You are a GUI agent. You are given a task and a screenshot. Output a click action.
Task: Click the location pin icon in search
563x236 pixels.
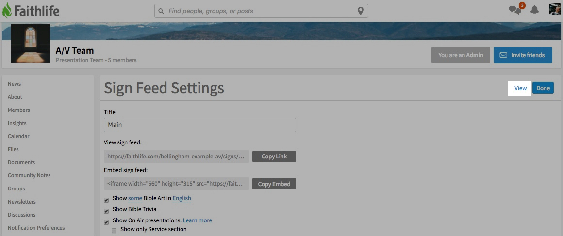pos(361,11)
